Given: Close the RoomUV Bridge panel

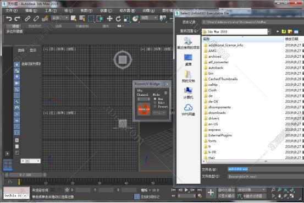Looking at the screenshot, I should point(167,84).
